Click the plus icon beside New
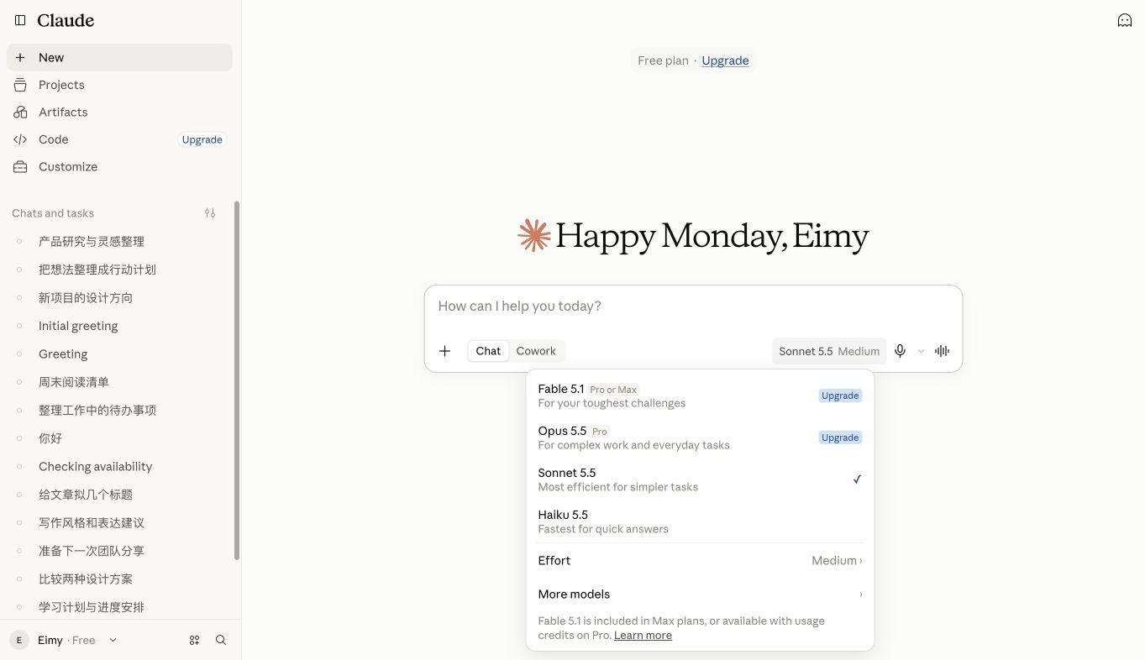 pyautogui.click(x=20, y=58)
